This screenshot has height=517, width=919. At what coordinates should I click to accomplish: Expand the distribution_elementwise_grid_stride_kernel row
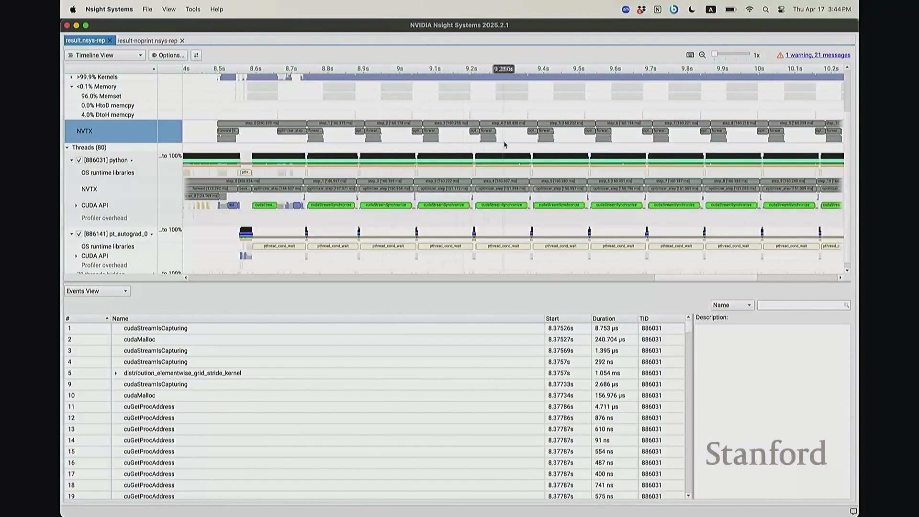115,373
